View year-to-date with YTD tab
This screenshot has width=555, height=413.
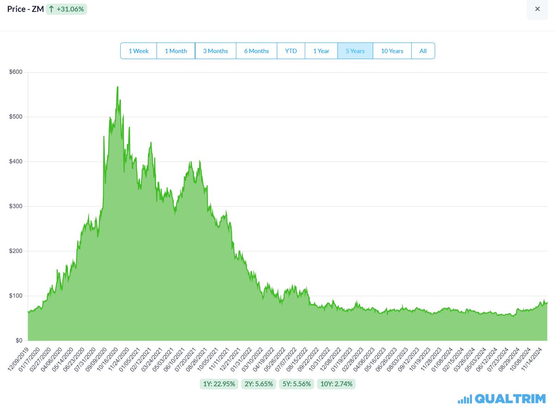291,51
